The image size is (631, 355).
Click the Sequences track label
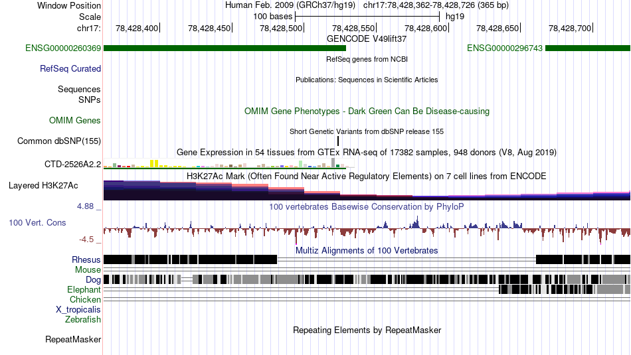click(79, 90)
